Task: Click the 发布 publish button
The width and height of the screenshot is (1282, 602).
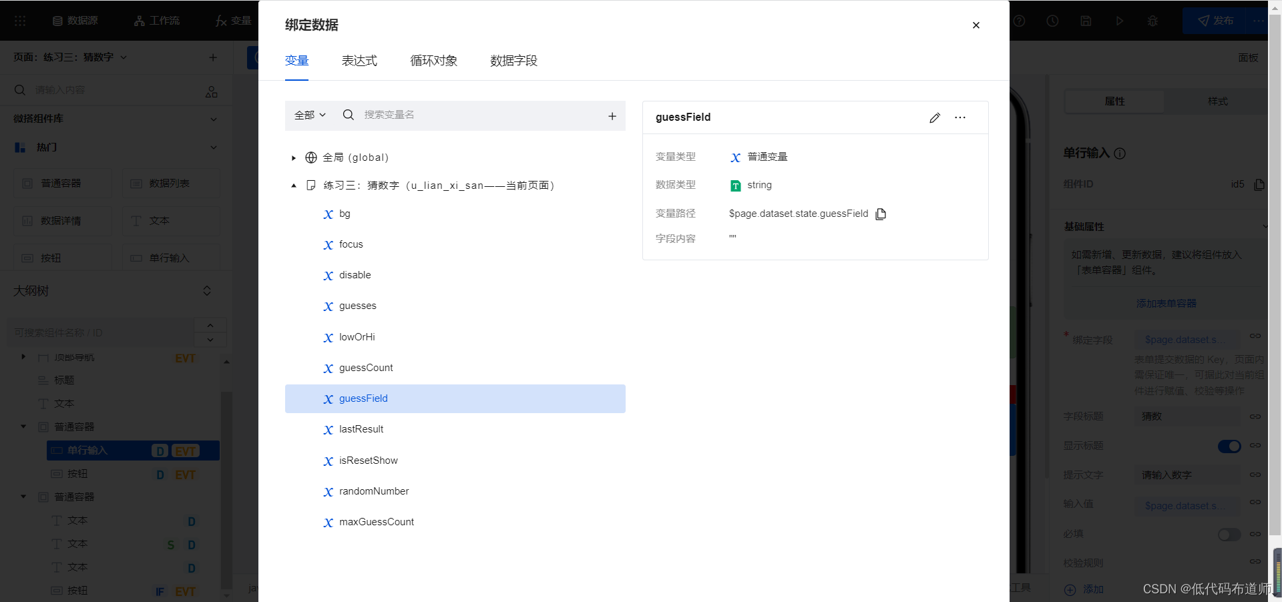Action: (x=1216, y=21)
